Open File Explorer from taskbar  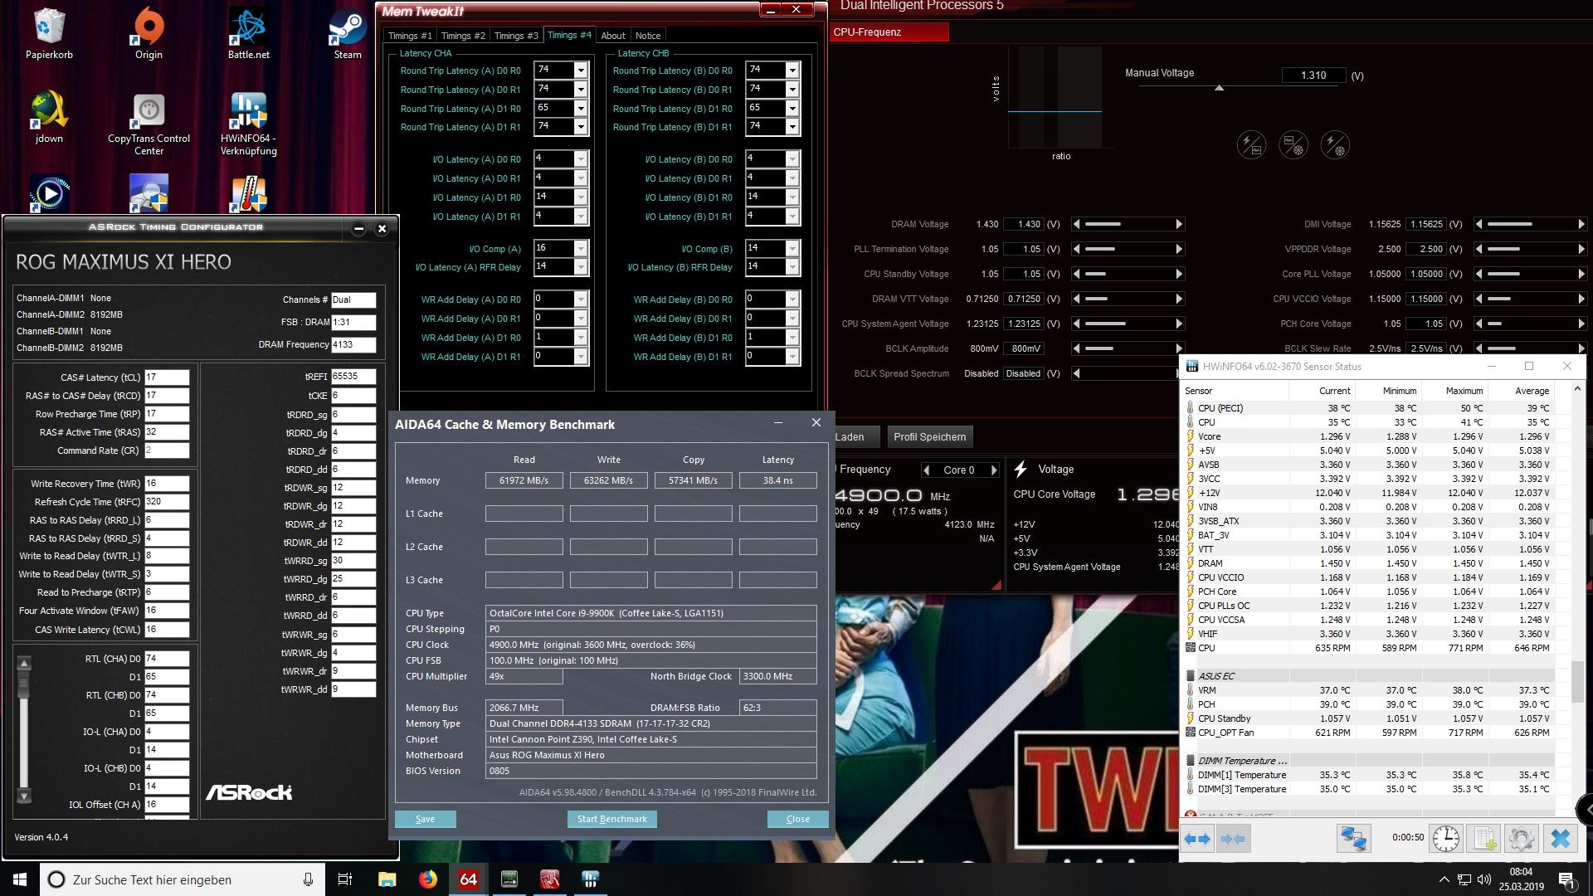click(387, 879)
